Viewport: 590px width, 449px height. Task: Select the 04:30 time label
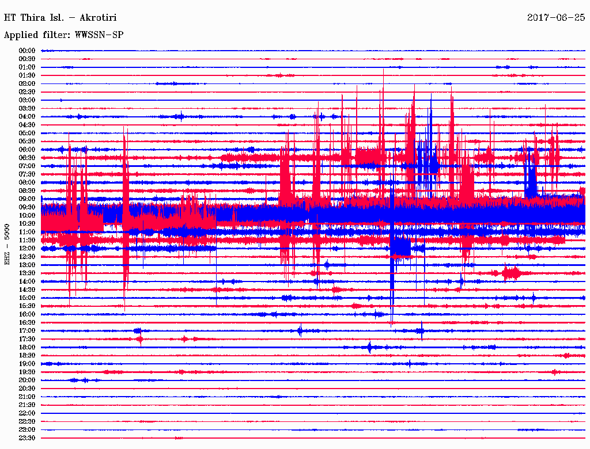point(27,125)
